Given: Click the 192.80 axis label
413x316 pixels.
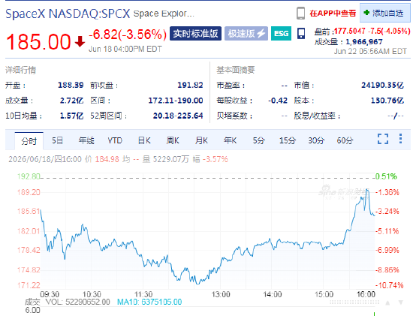Looking at the screenshot, I should click(x=29, y=176).
